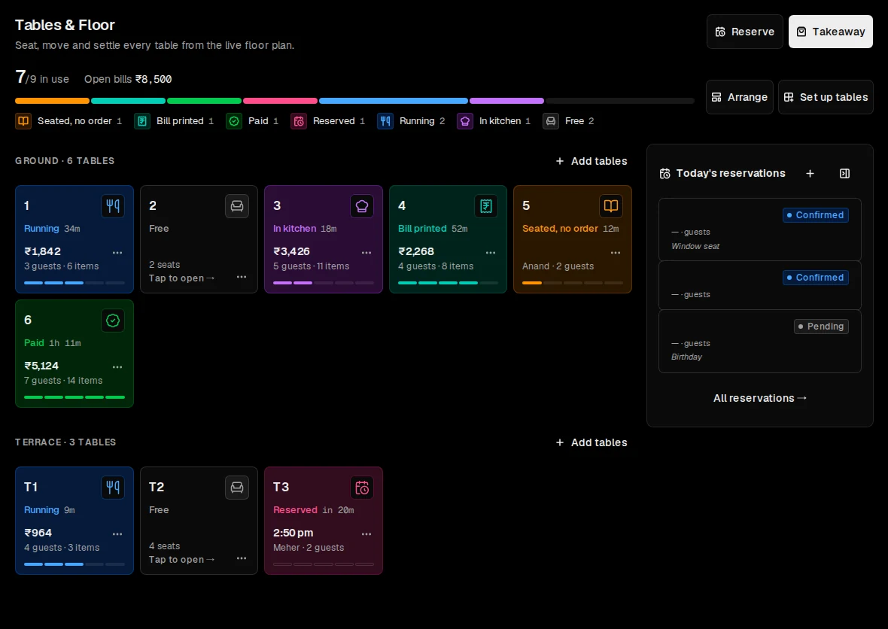Open the pending Birthday reservation

click(x=760, y=342)
